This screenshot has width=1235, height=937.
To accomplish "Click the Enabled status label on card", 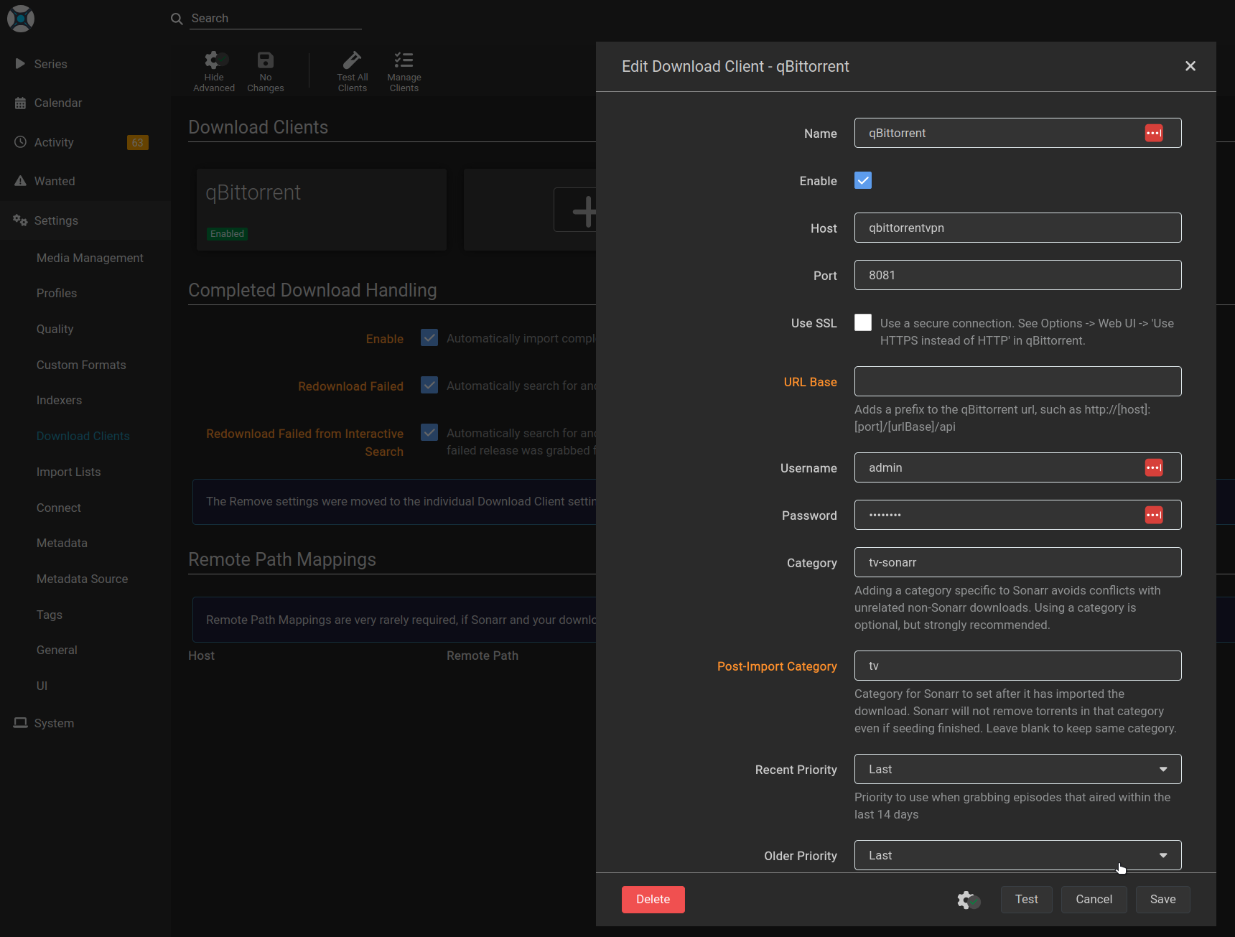I will point(228,234).
